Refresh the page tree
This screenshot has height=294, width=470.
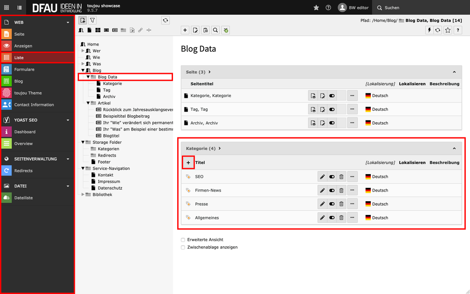click(165, 20)
